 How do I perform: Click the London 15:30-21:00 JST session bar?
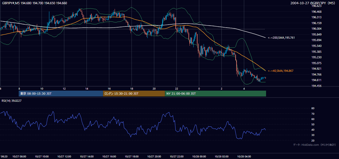point(134,94)
